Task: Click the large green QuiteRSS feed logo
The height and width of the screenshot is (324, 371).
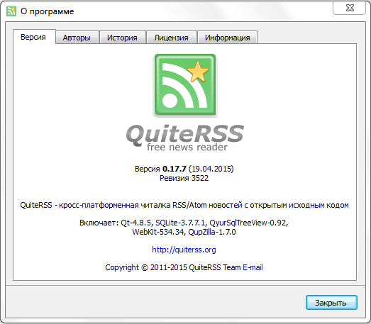Action: pyautogui.click(x=185, y=84)
